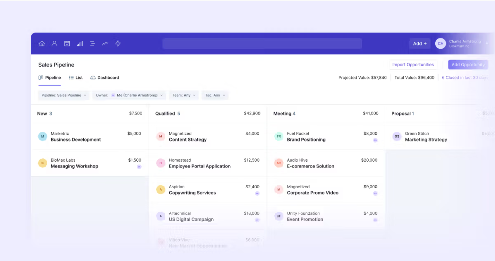Screen dimensions: 495x261
Task: Open Brand Positioning opportunity
Action: (x=306, y=140)
